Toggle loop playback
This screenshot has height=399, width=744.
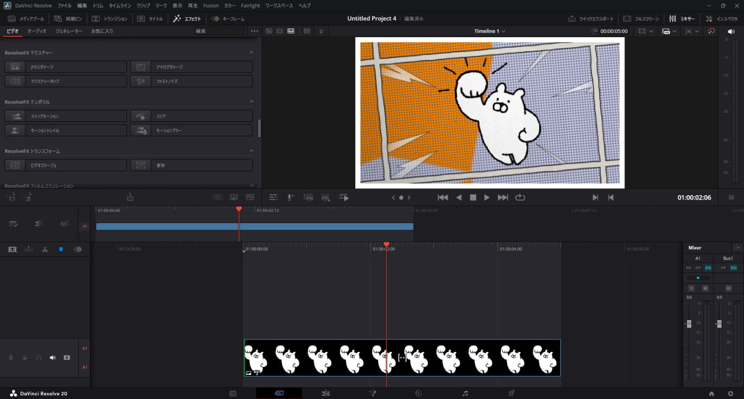520,197
